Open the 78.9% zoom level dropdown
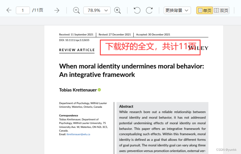This screenshot has width=241, height=154. click(x=97, y=10)
